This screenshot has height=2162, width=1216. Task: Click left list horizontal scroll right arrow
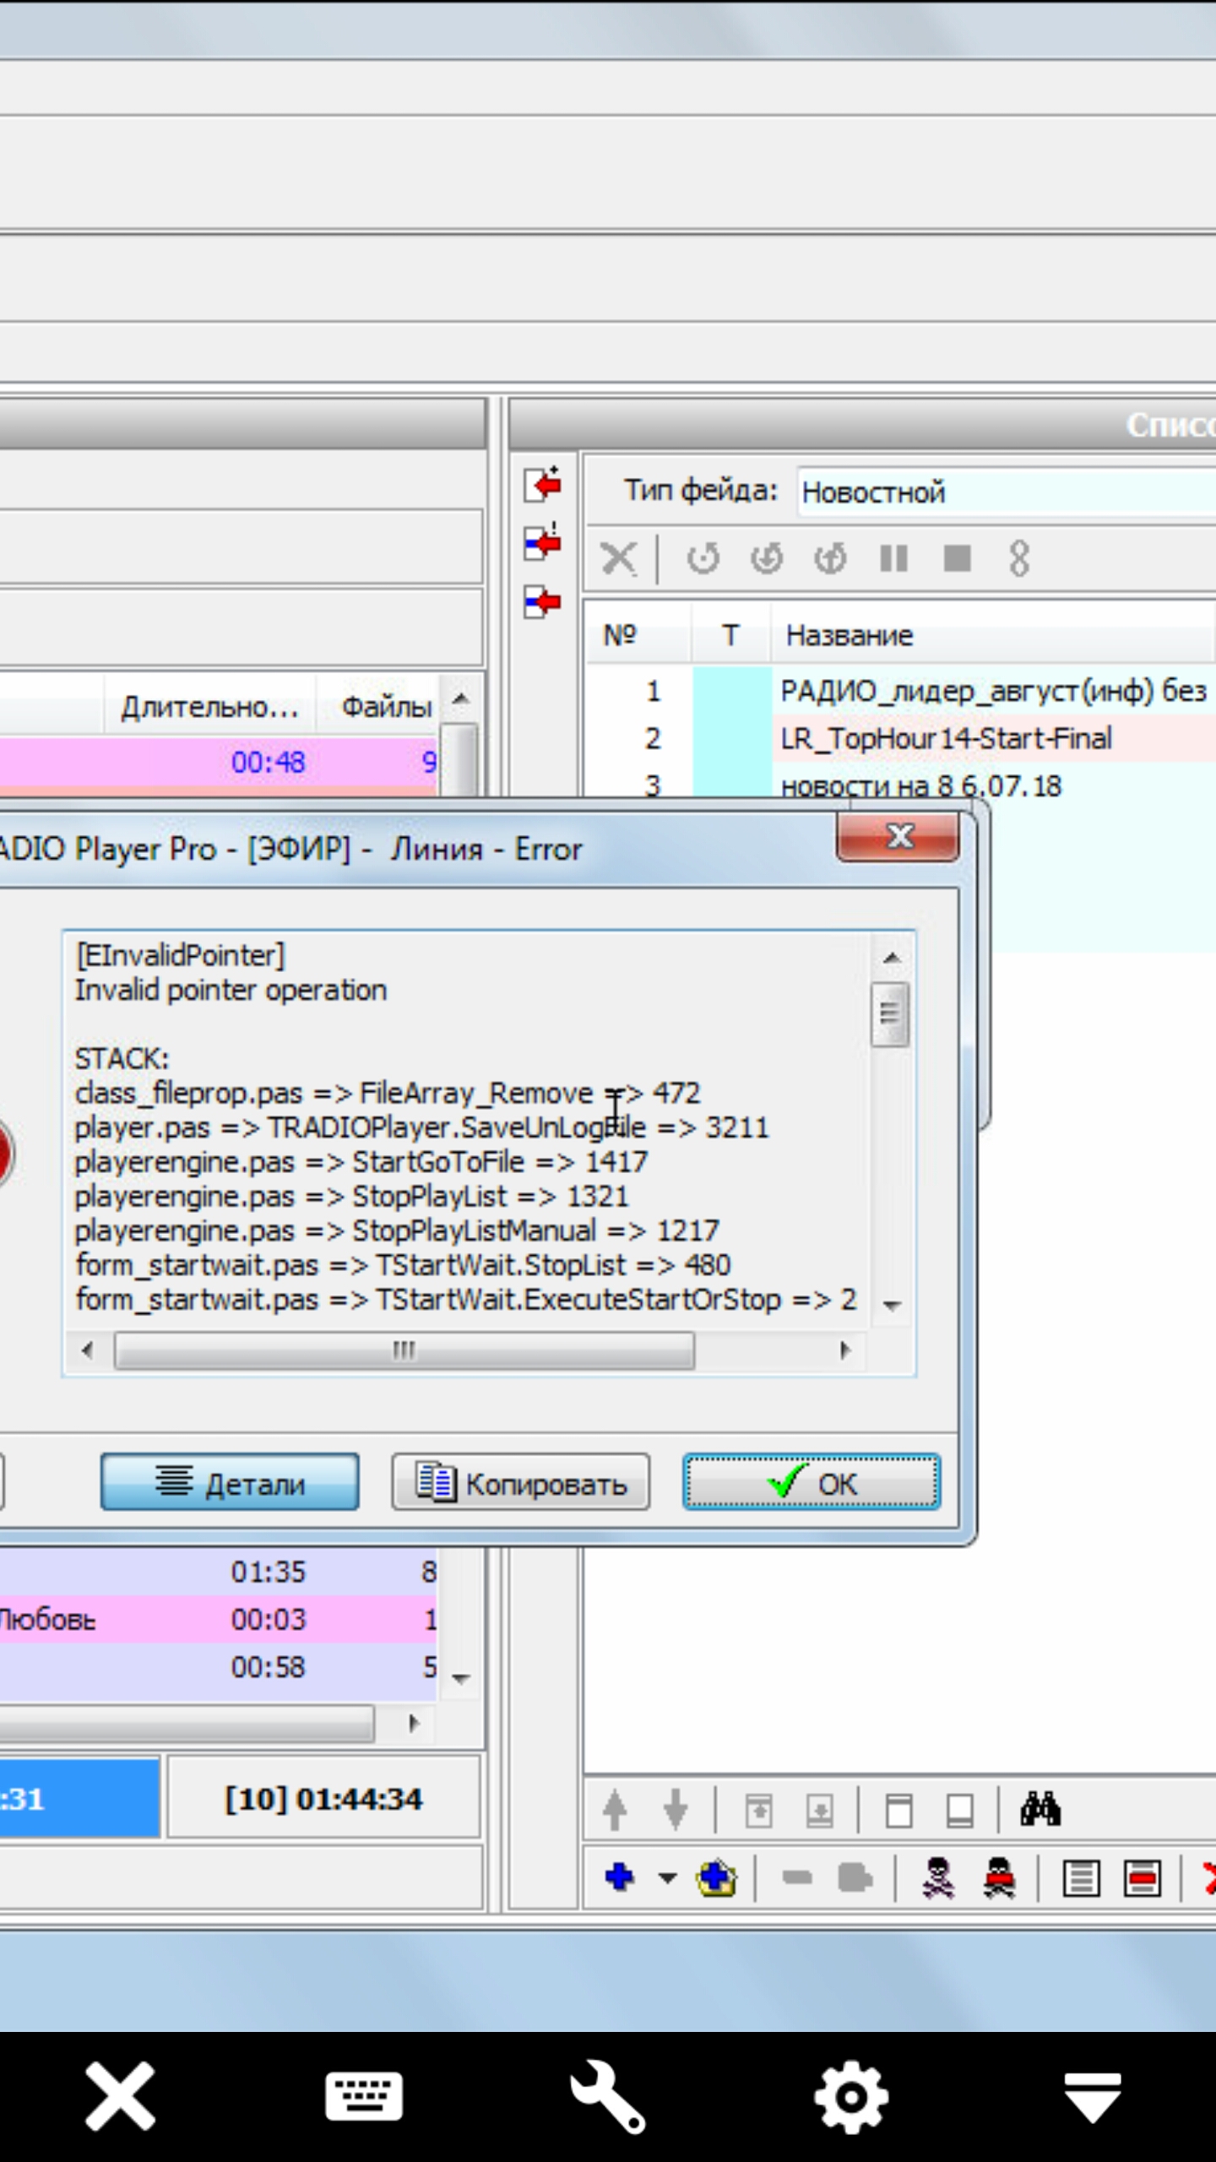click(x=414, y=1723)
